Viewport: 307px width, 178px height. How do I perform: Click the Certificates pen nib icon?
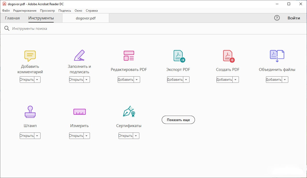click(x=129, y=112)
